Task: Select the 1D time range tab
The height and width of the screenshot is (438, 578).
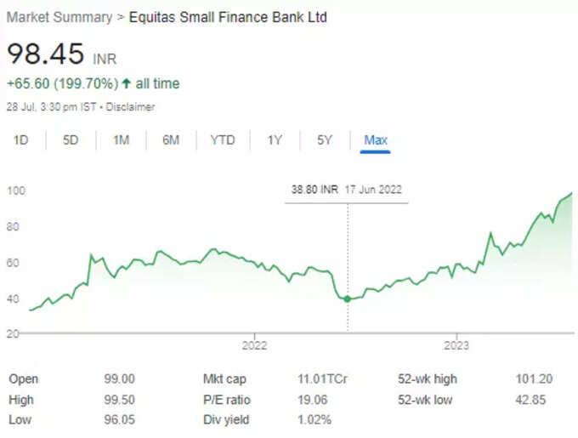Action: [x=21, y=140]
